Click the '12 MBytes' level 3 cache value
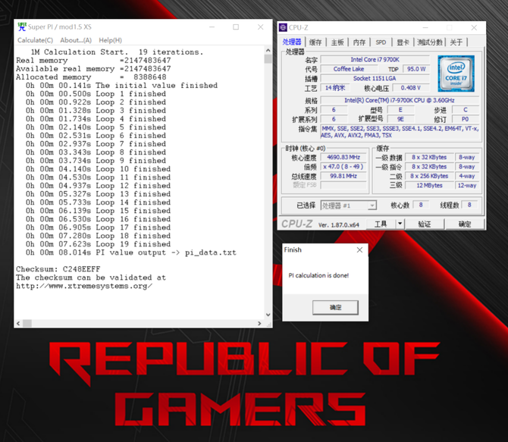Viewport: 508px width, 442px height. click(x=429, y=185)
